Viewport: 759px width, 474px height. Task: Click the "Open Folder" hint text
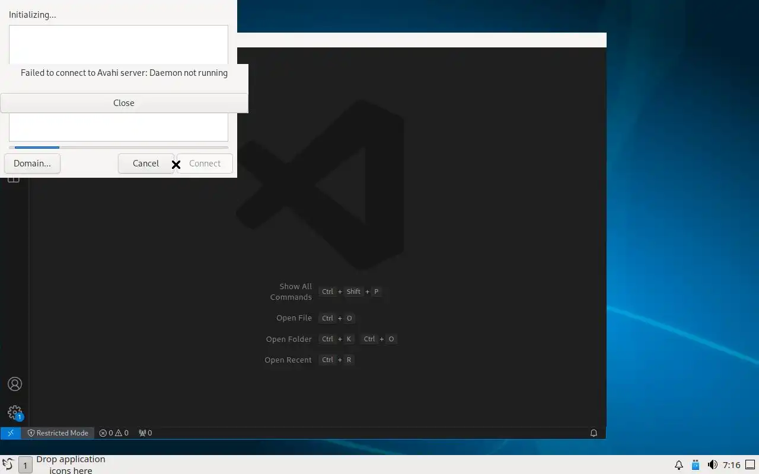[289, 339]
